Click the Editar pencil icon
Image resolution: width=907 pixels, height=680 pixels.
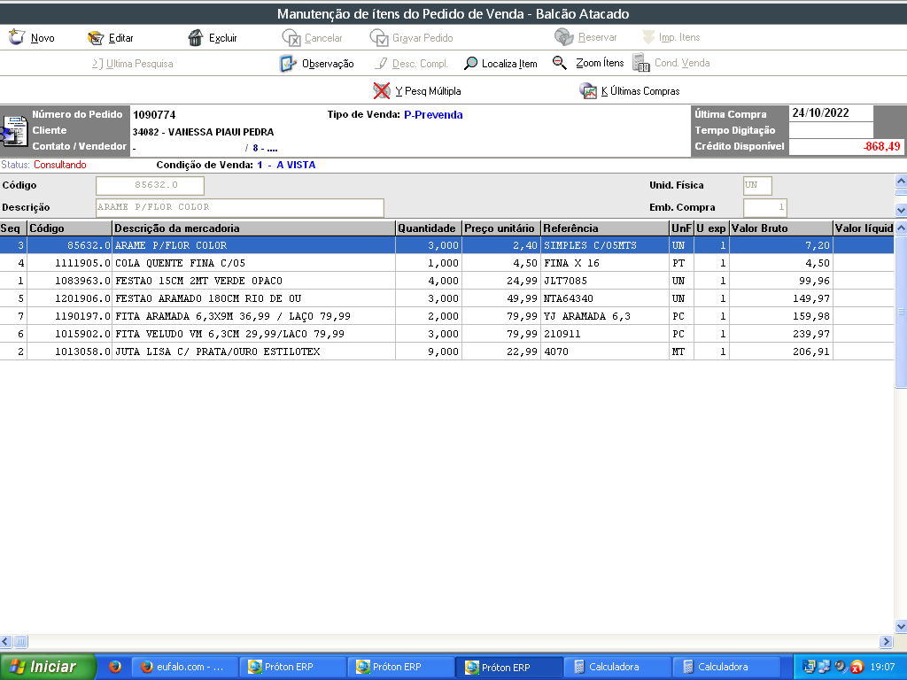tap(96, 38)
